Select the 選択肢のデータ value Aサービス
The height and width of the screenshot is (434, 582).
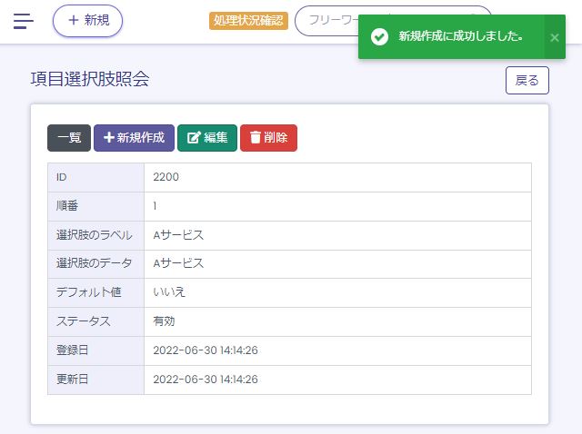click(178, 263)
